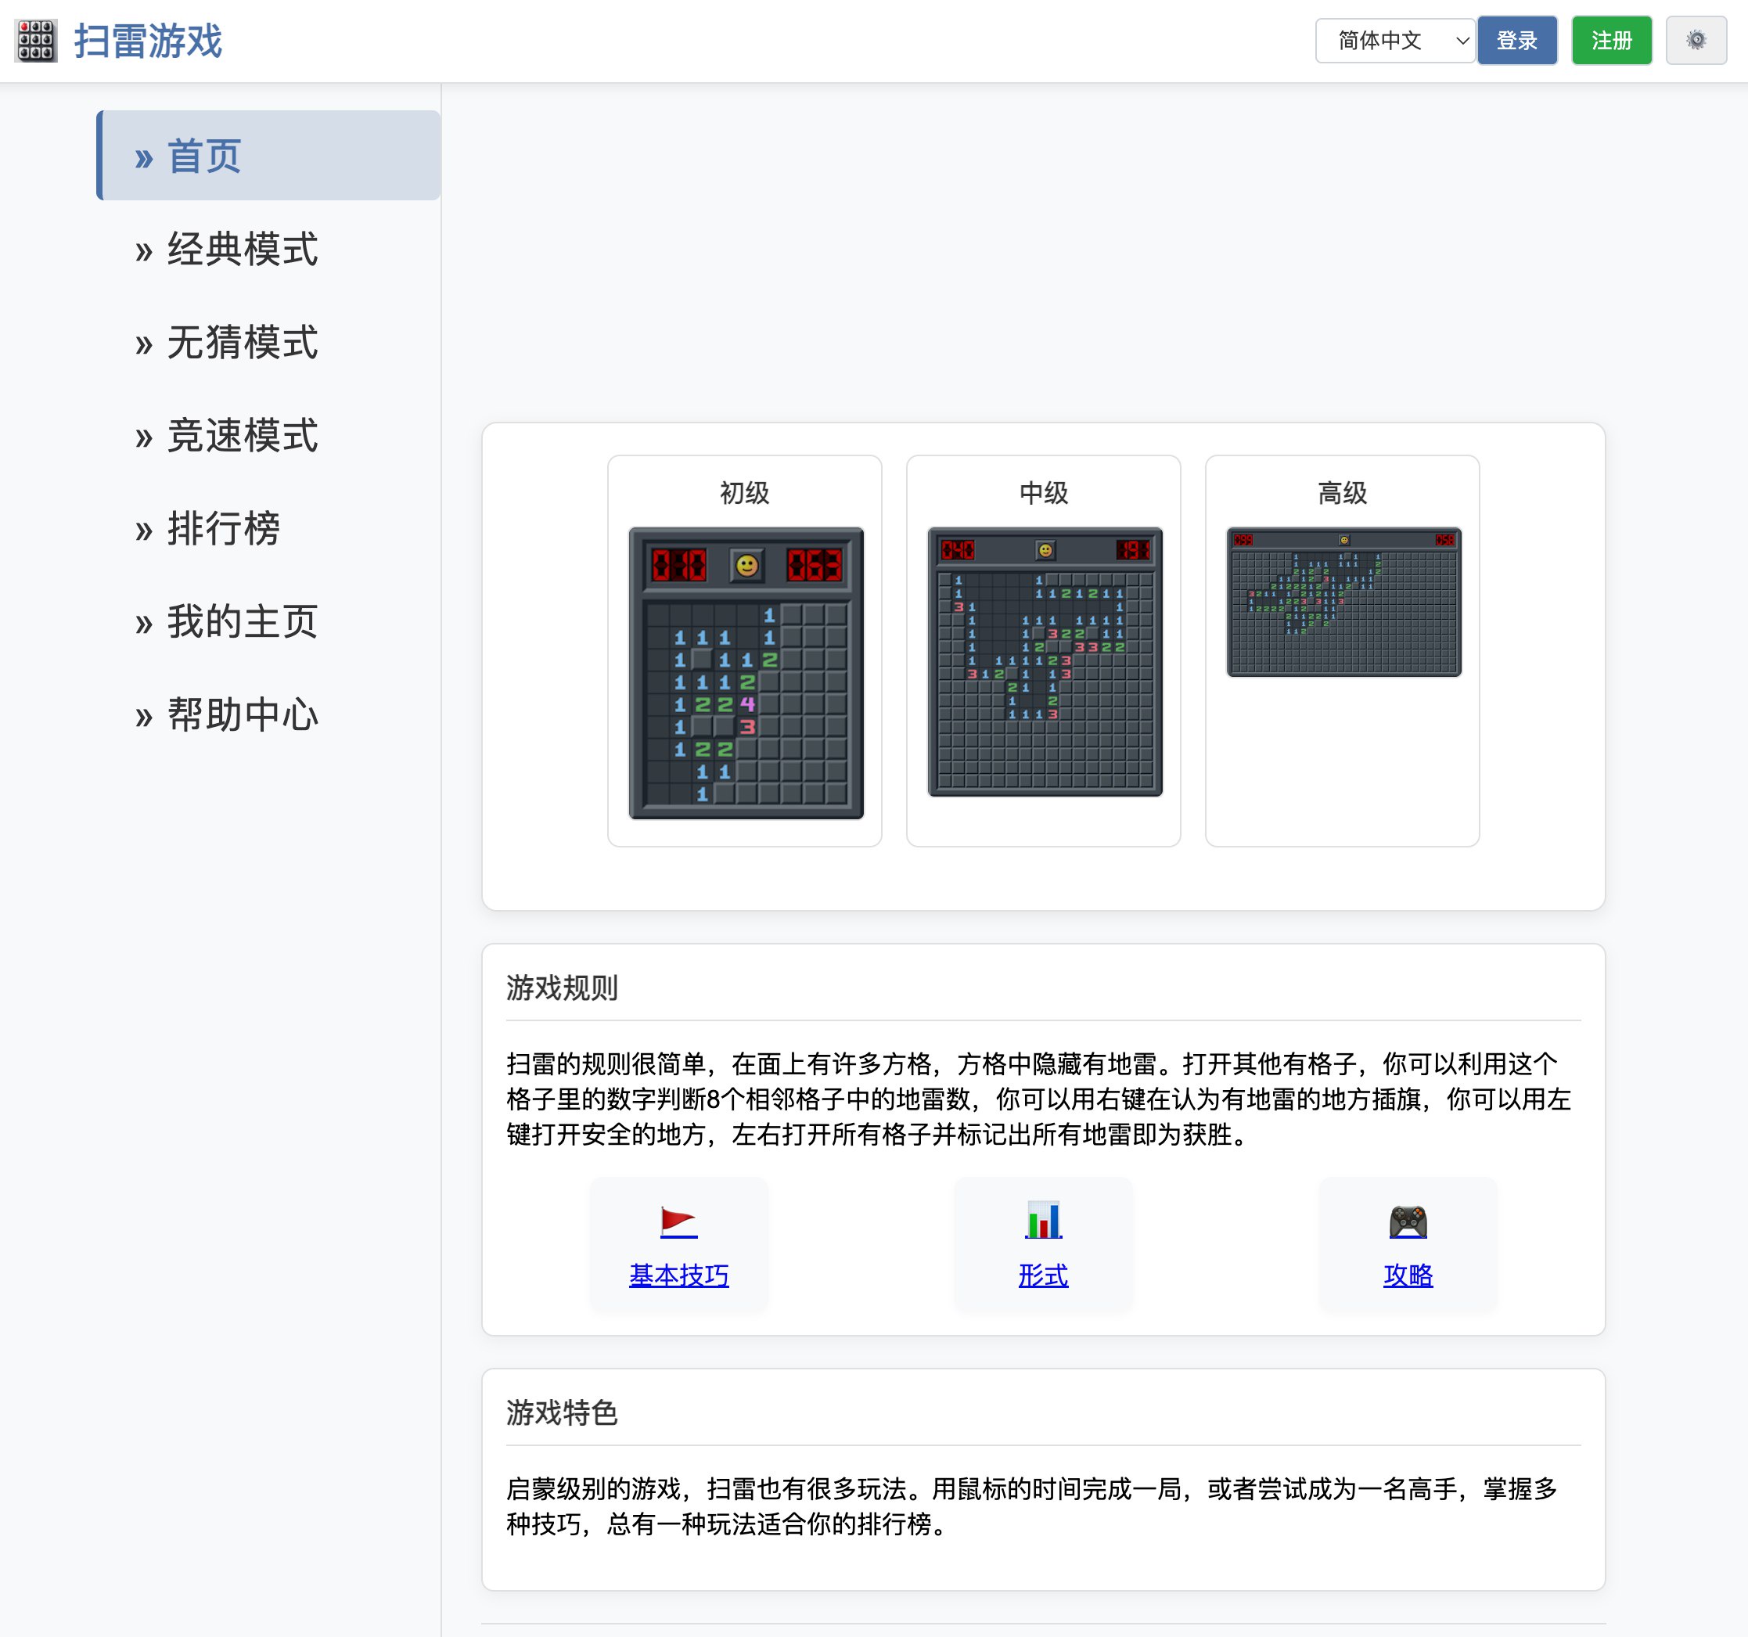Click the 注册 register button
Screen dimensions: 1748x1637
pos(1611,41)
